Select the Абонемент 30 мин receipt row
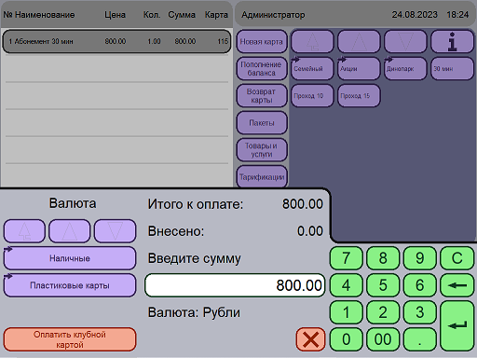Viewport: 477px width, 358px height. tap(116, 41)
